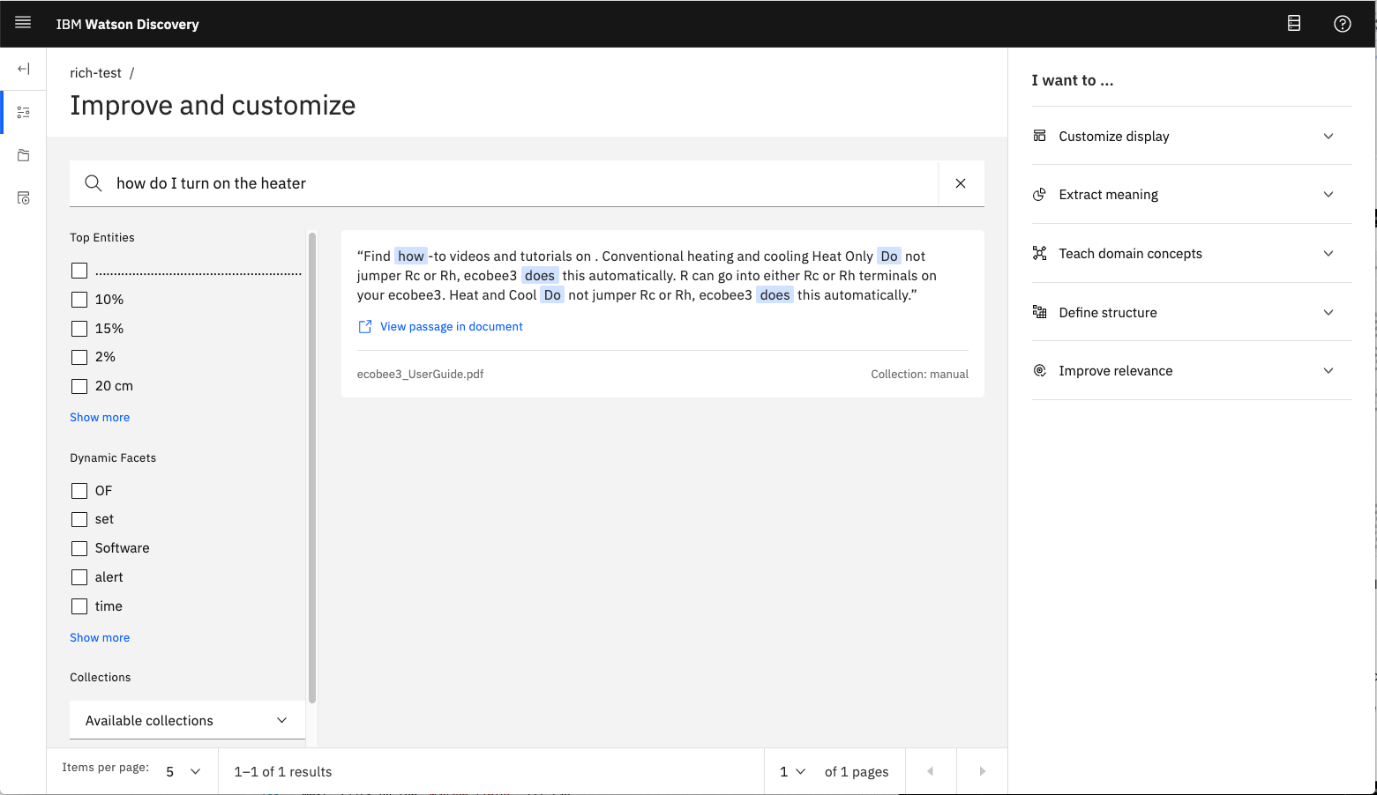This screenshot has width=1377, height=795.
Task: Click the open-in-document launch icon
Action: (x=365, y=326)
